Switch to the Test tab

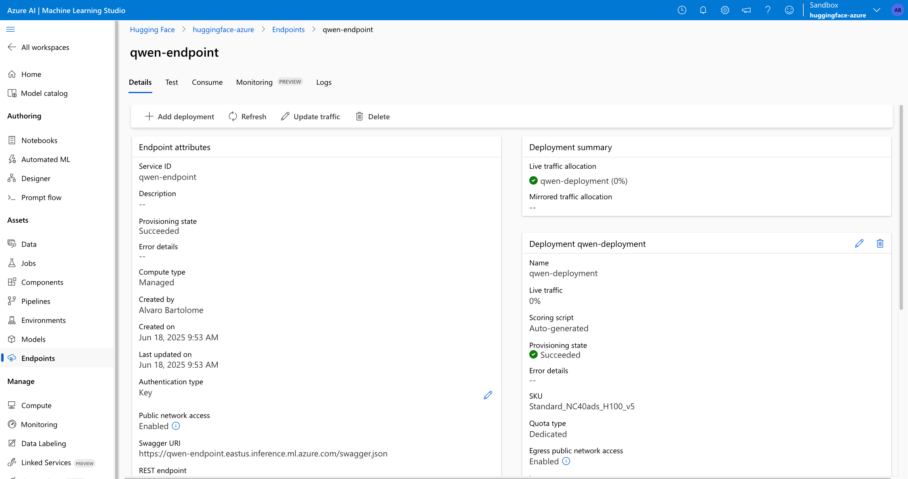171,82
